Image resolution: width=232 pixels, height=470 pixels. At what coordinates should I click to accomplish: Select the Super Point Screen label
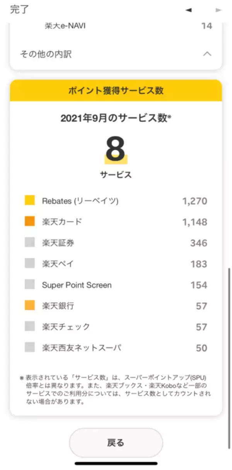tap(77, 285)
